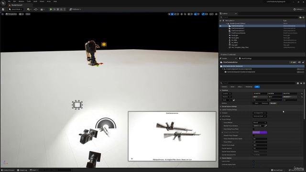Screen dimensions: 306x172
Task: Select the translate tool in viewport toolbar
Action: pyautogui.click(x=172, y=14)
